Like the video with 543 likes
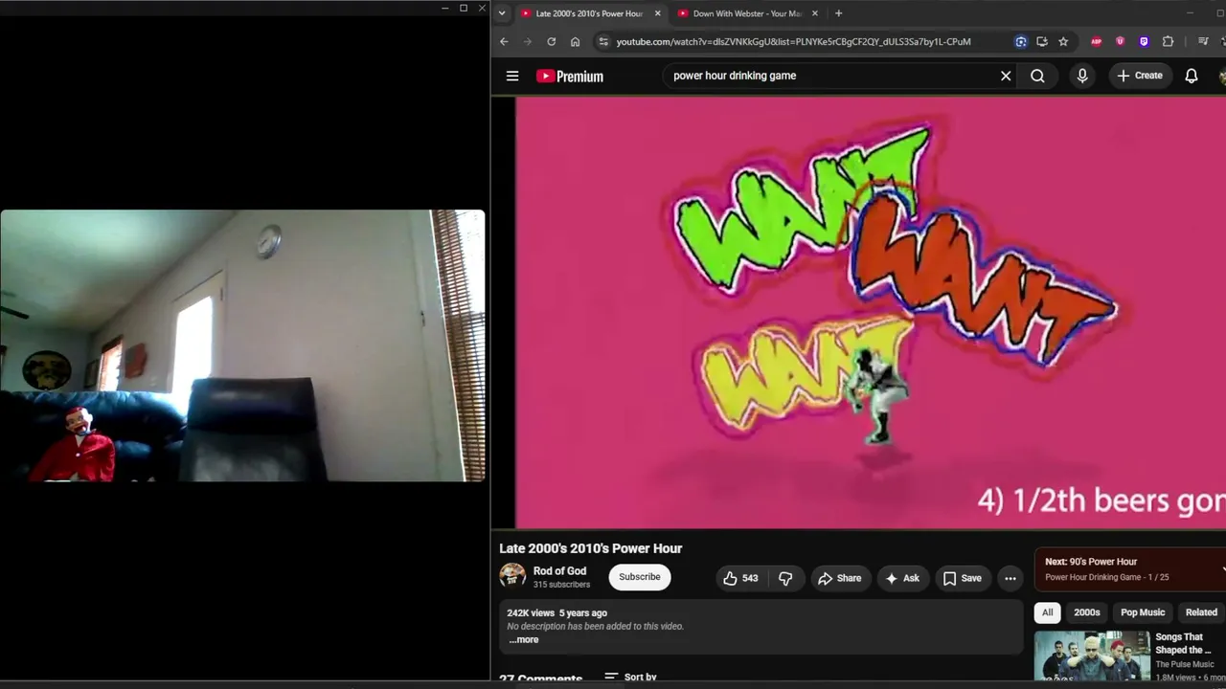 [x=739, y=578]
